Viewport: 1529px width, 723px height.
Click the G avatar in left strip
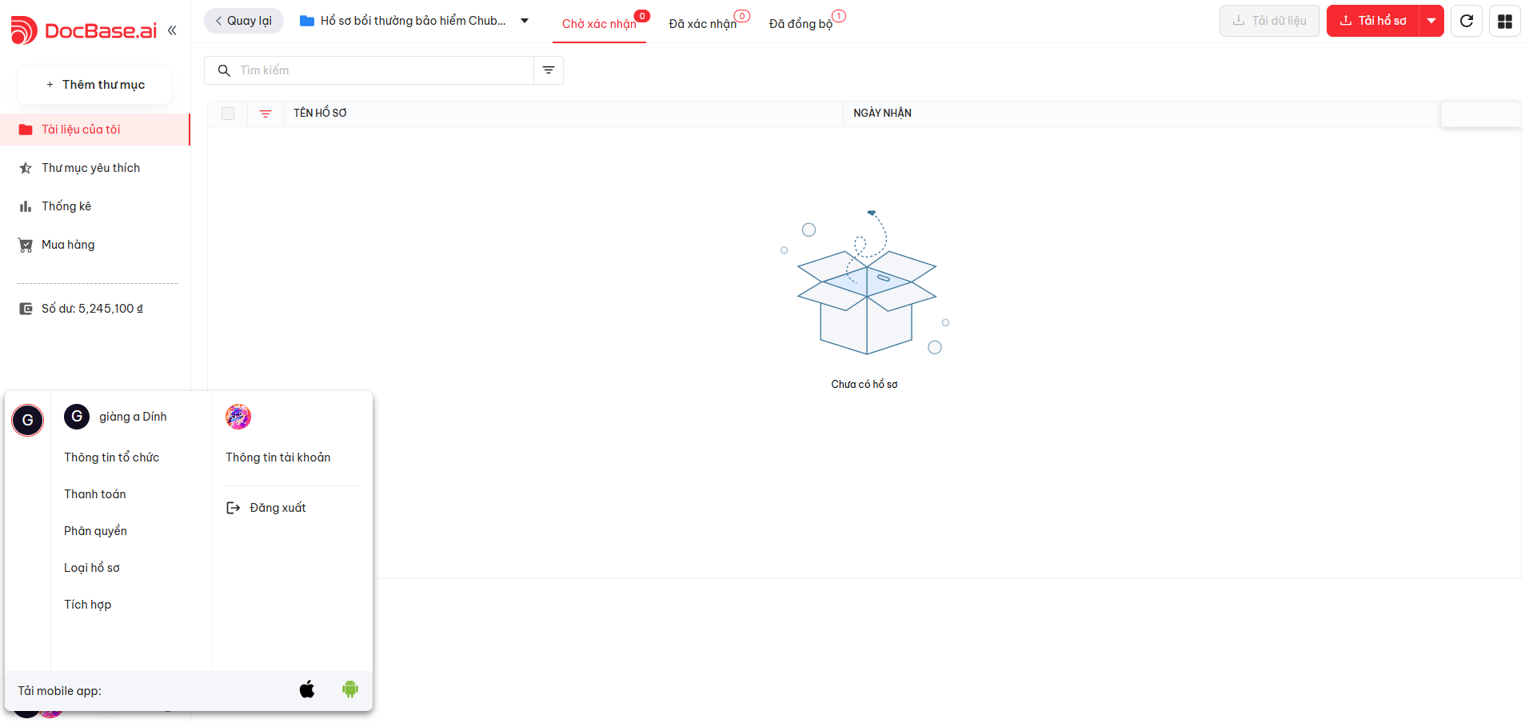pos(27,420)
